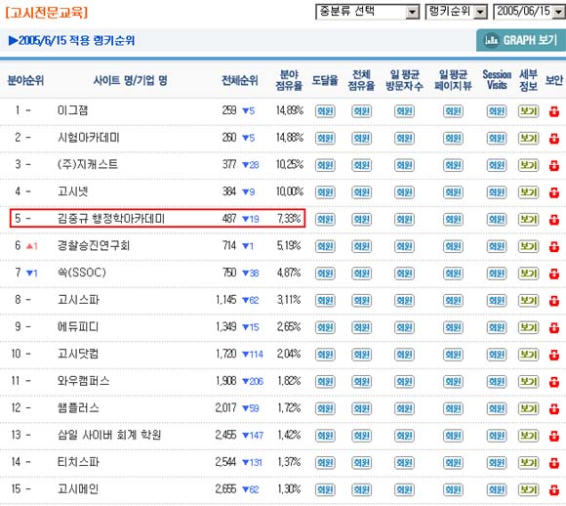Click the Session Visits column header

(497, 80)
